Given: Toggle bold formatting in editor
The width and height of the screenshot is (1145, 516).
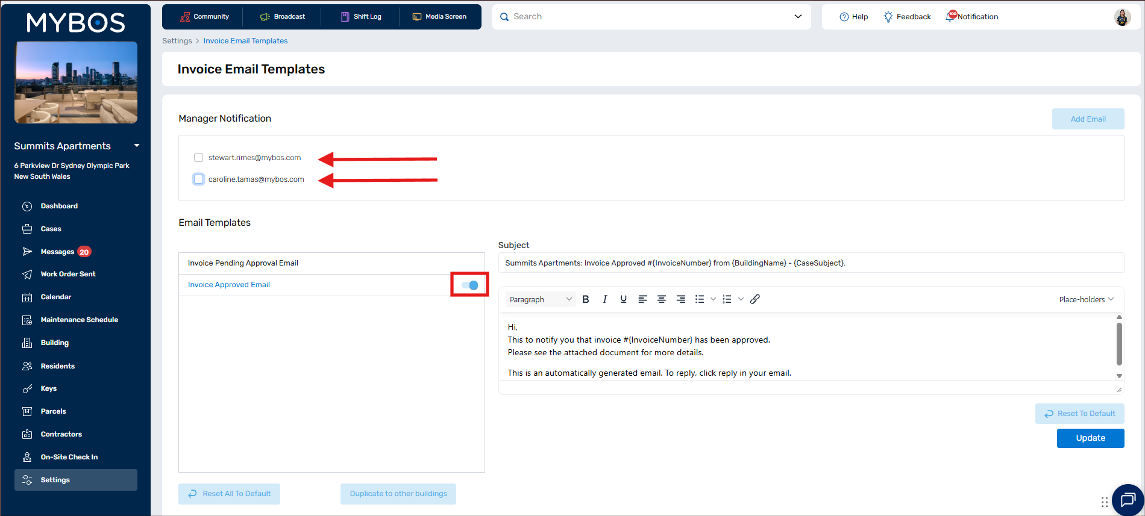Looking at the screenshot, I should coord(586,299).
